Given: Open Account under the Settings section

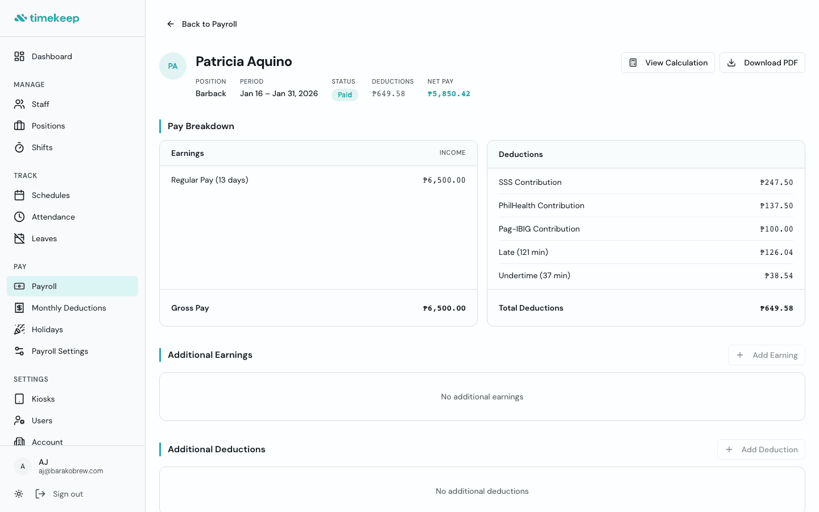Looking at the screenshot, I should tap(47, 442).
